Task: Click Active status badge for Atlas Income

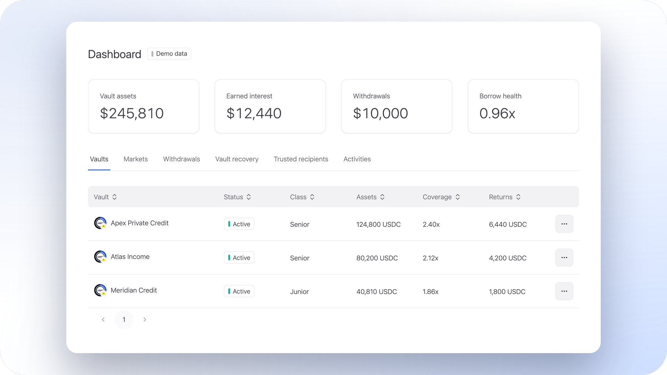Action: [239, 258]
